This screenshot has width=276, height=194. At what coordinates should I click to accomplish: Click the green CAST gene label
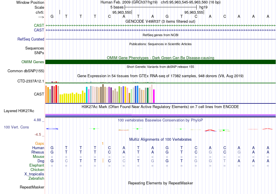click(x=39, y=25)
